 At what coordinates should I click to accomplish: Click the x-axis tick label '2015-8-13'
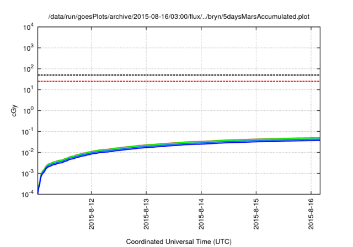[146, 214]
